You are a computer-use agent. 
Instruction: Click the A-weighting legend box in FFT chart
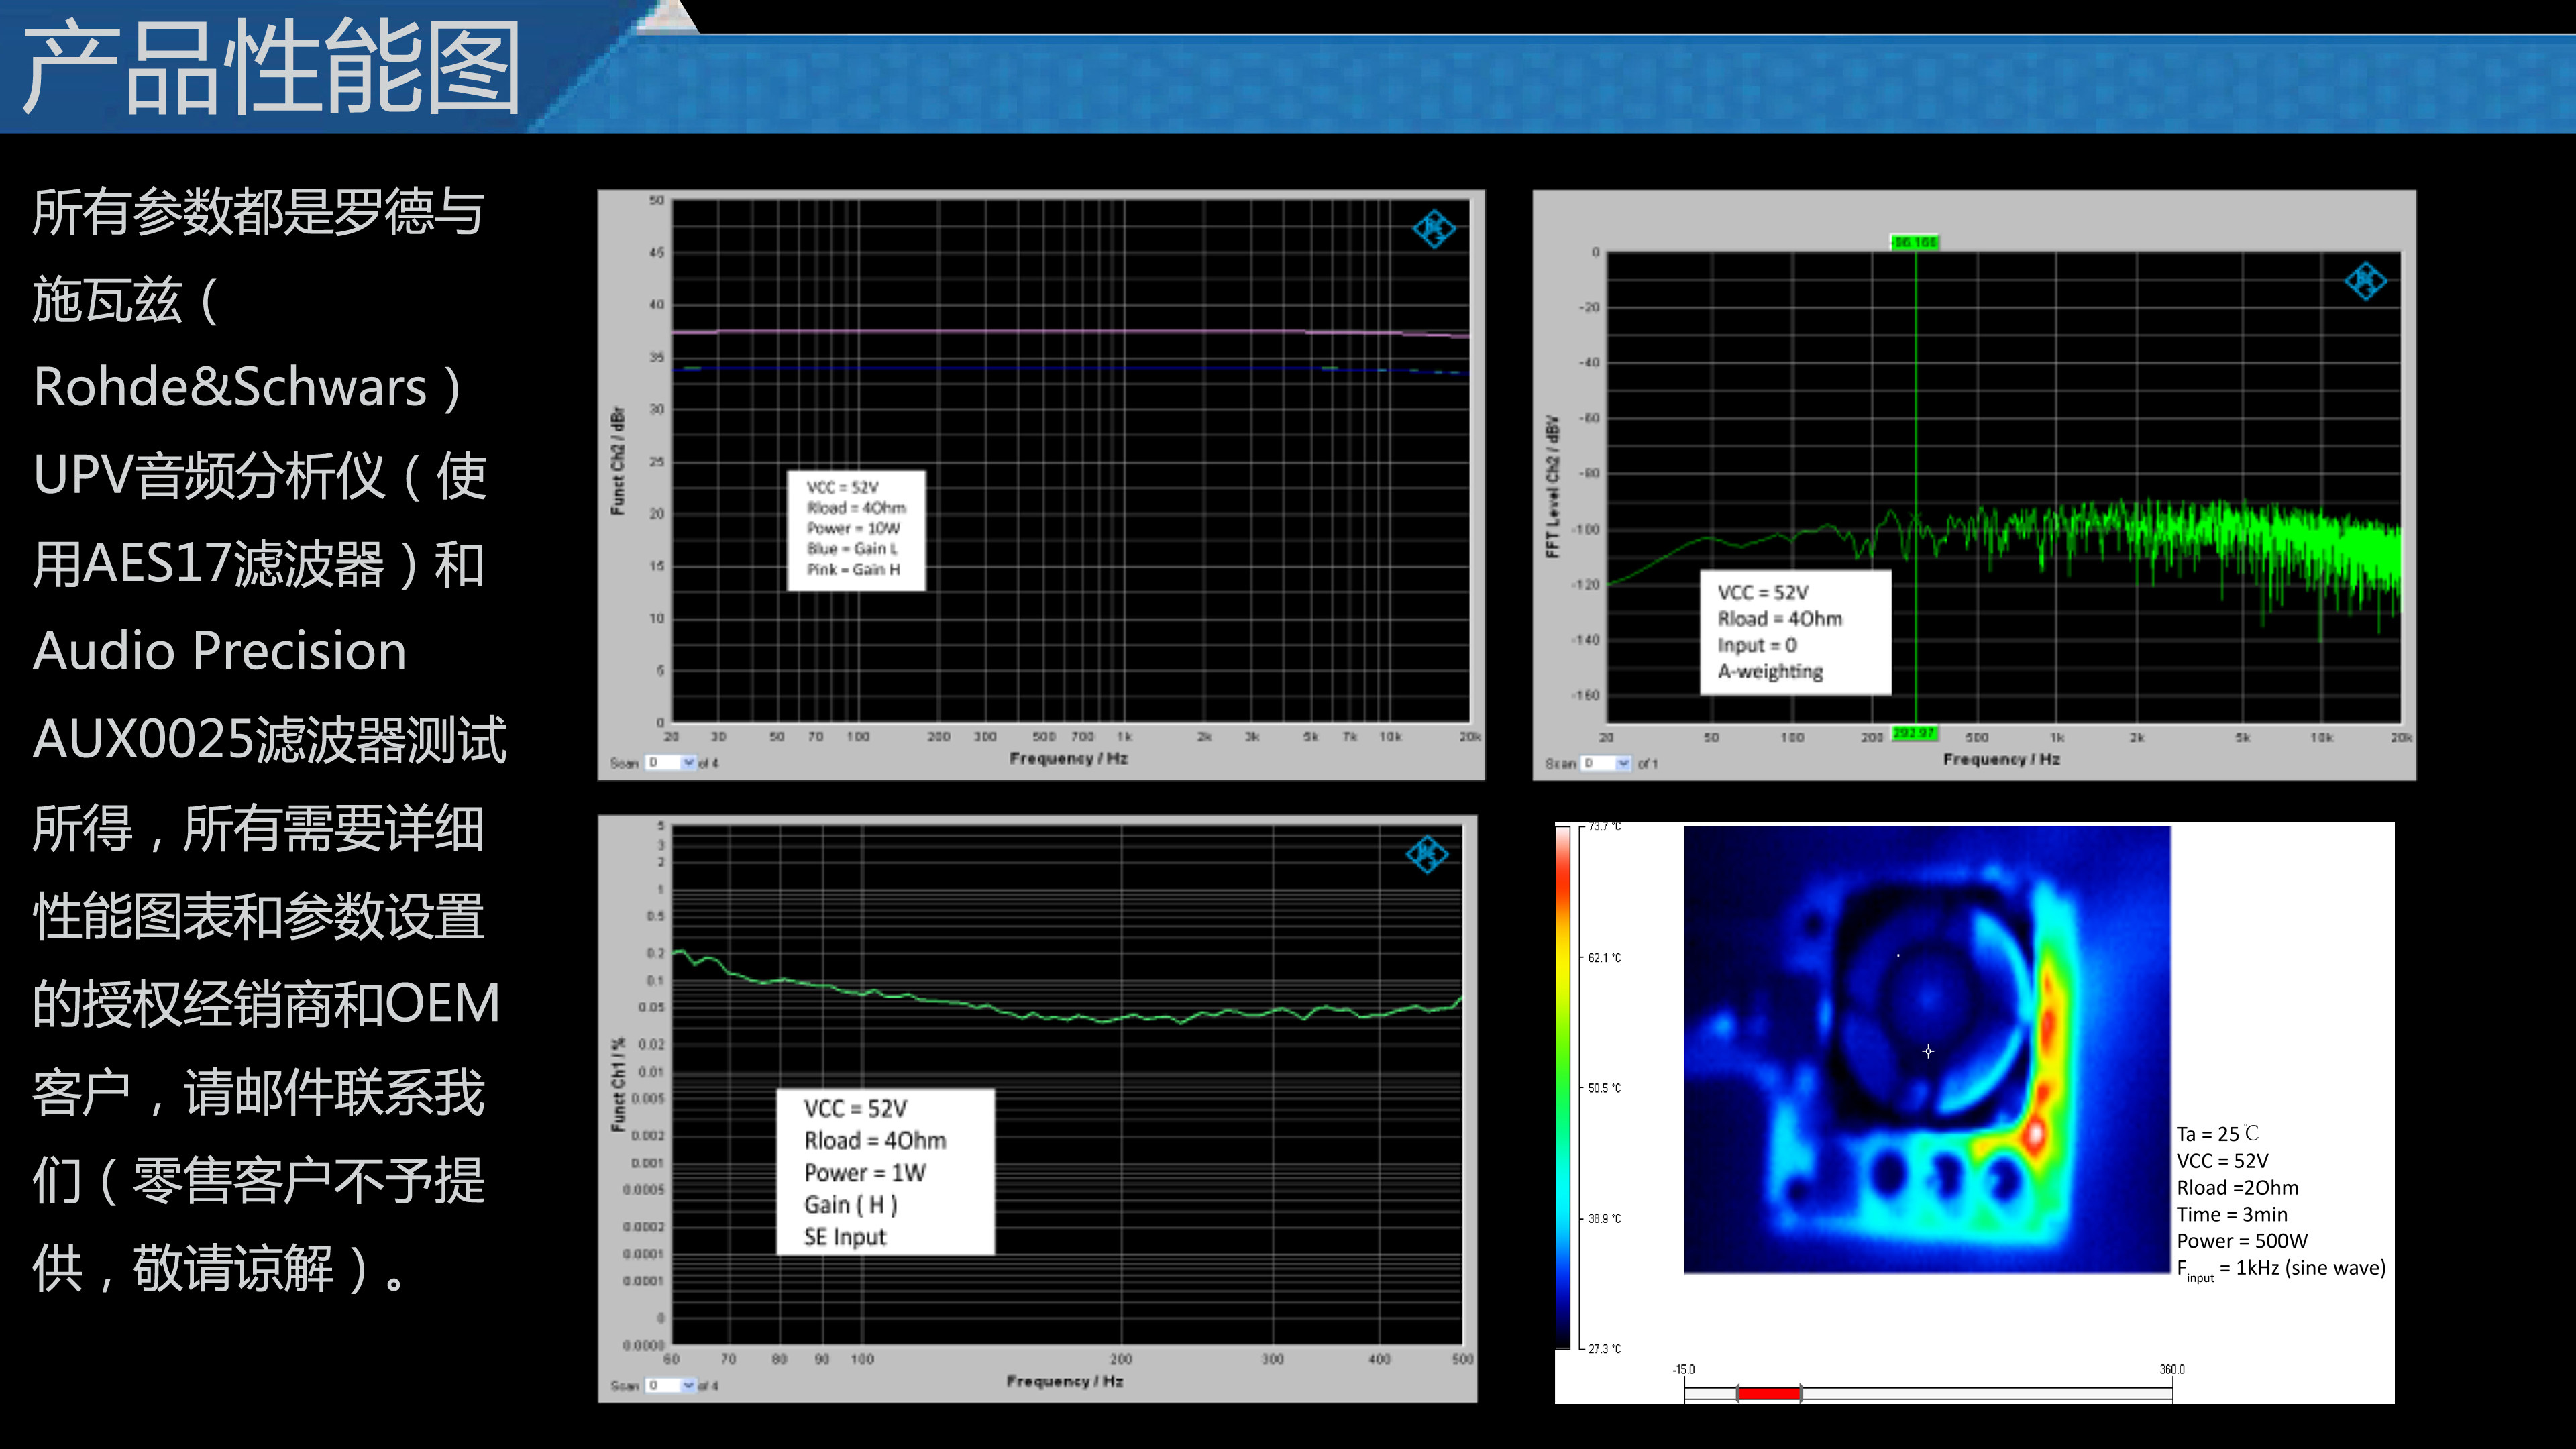pyautogui.click(x=1795, y=632)
